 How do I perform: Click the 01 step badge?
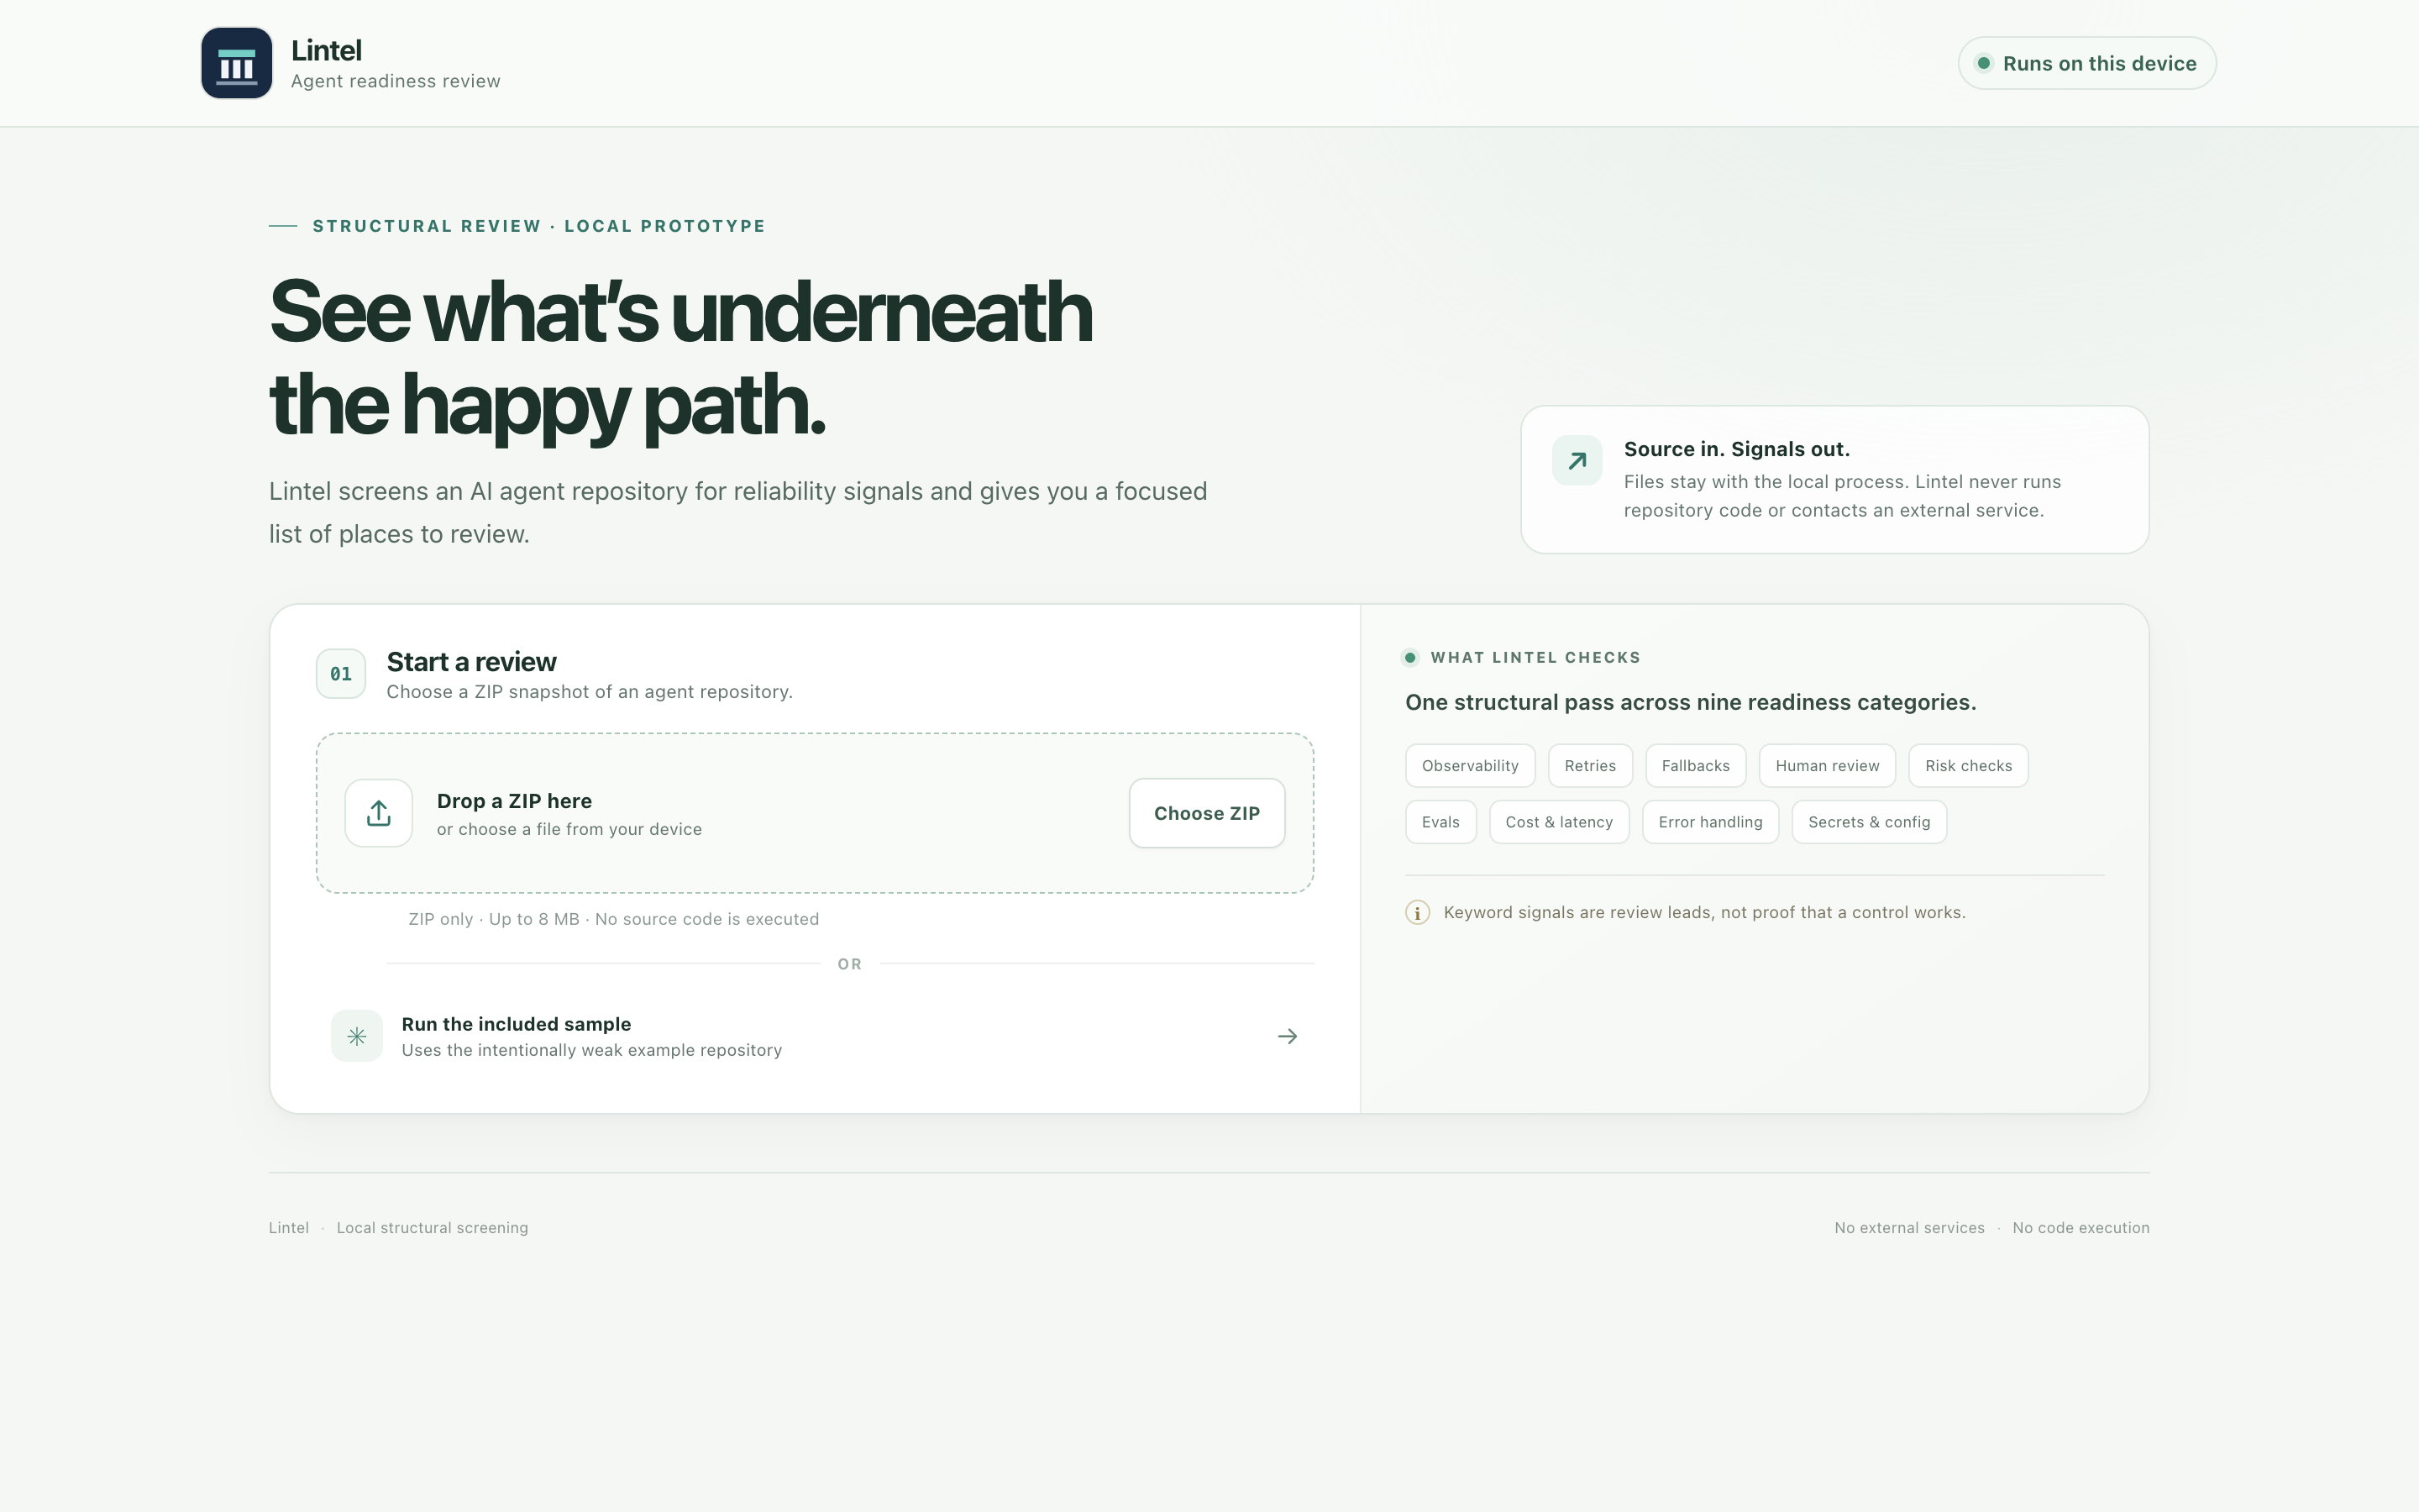click(341, 674)
